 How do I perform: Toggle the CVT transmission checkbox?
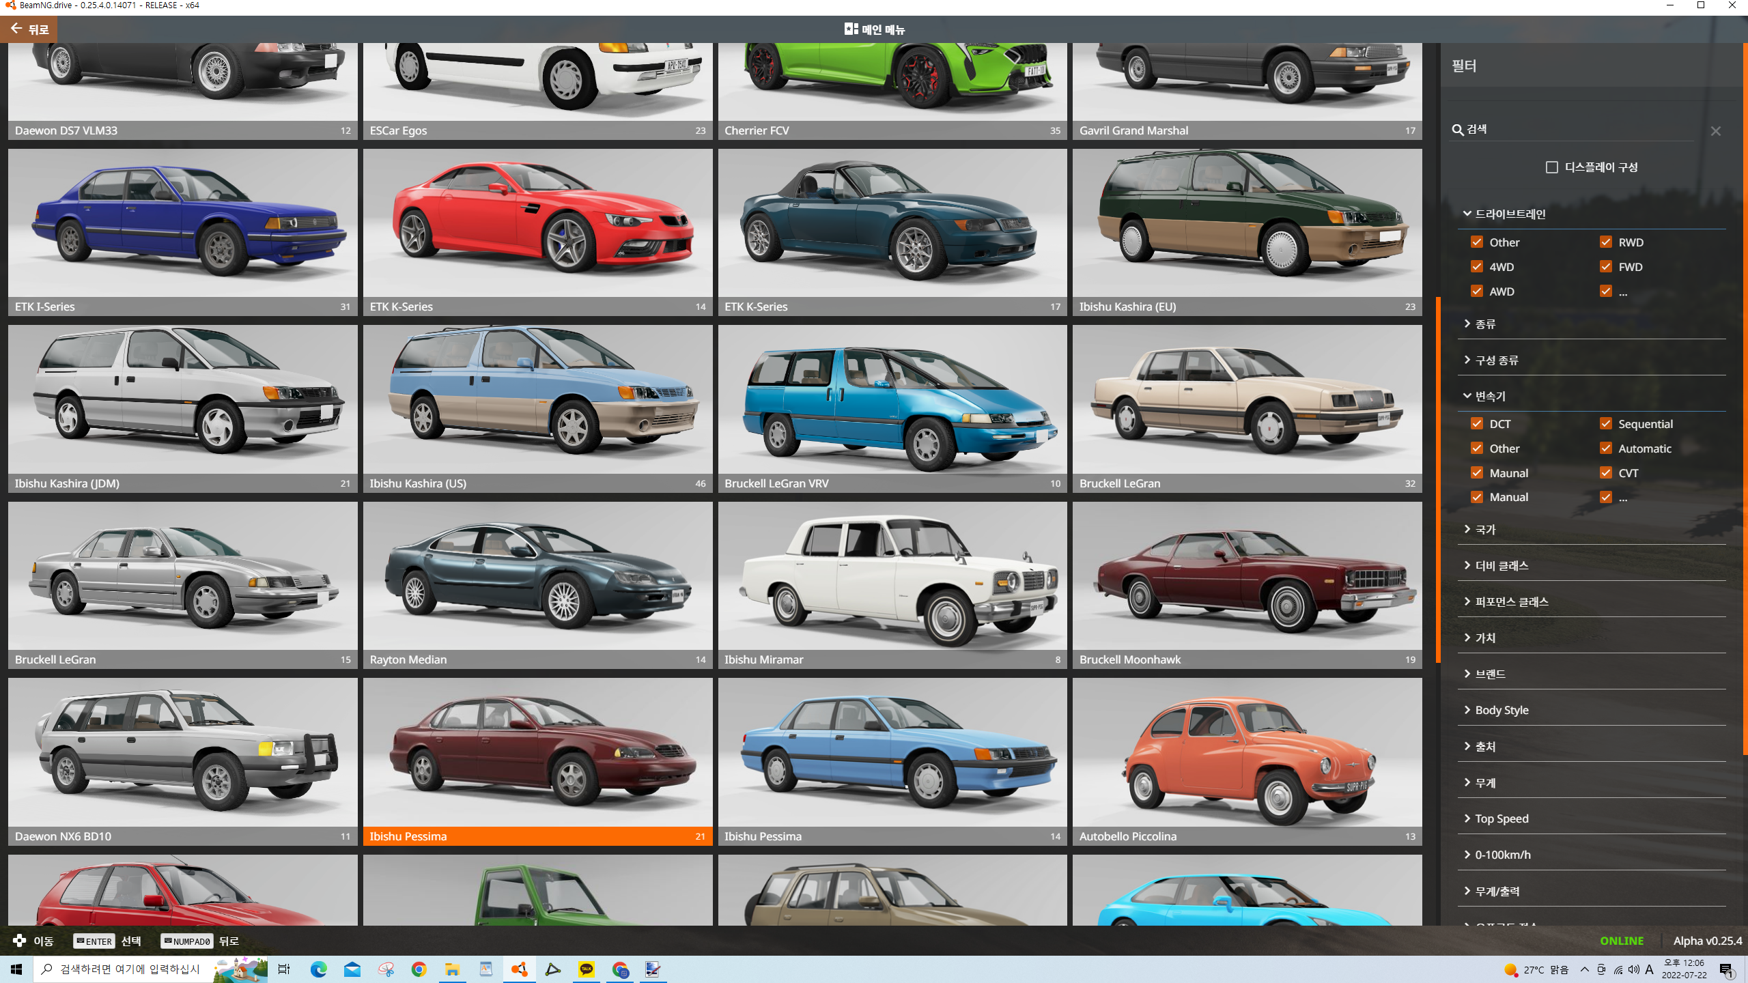click(1606, 473)
